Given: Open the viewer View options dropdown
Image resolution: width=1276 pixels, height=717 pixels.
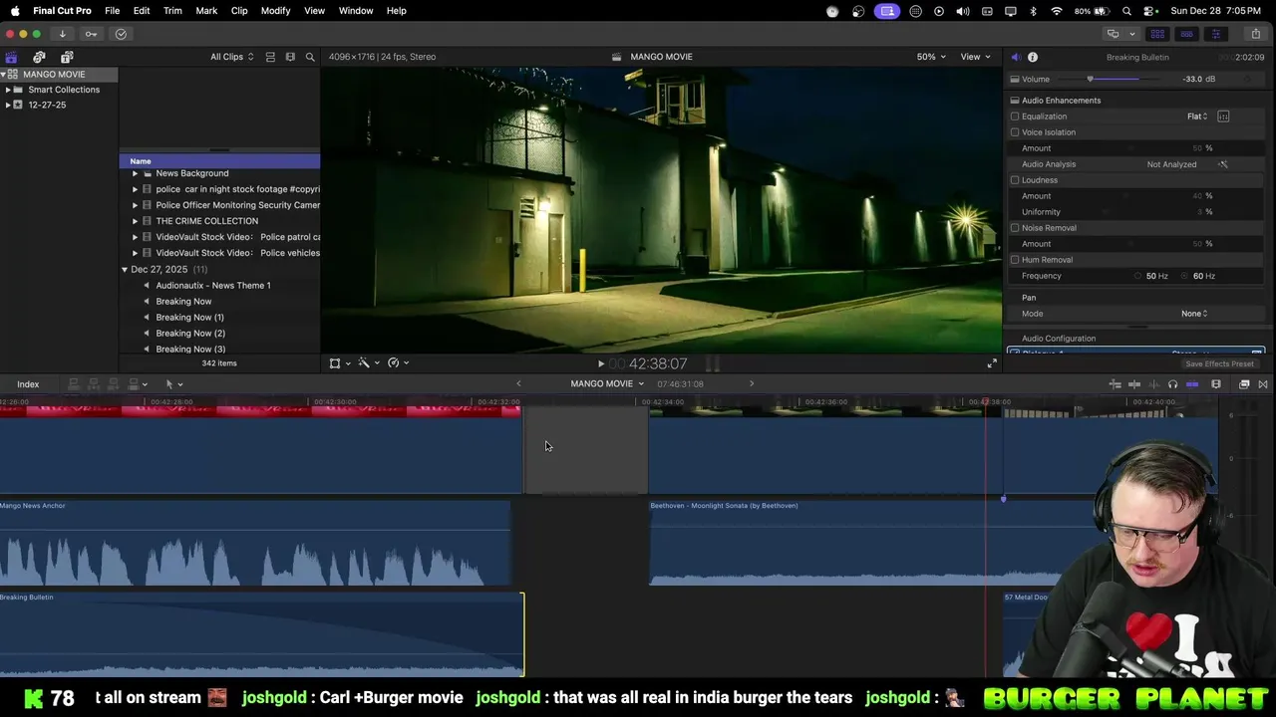Looking at the screenshot, I should 975,57.
